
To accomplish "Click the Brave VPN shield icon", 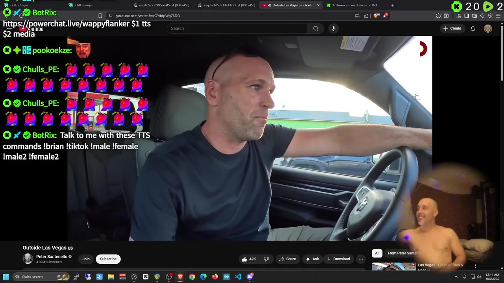I will point(490,16).
